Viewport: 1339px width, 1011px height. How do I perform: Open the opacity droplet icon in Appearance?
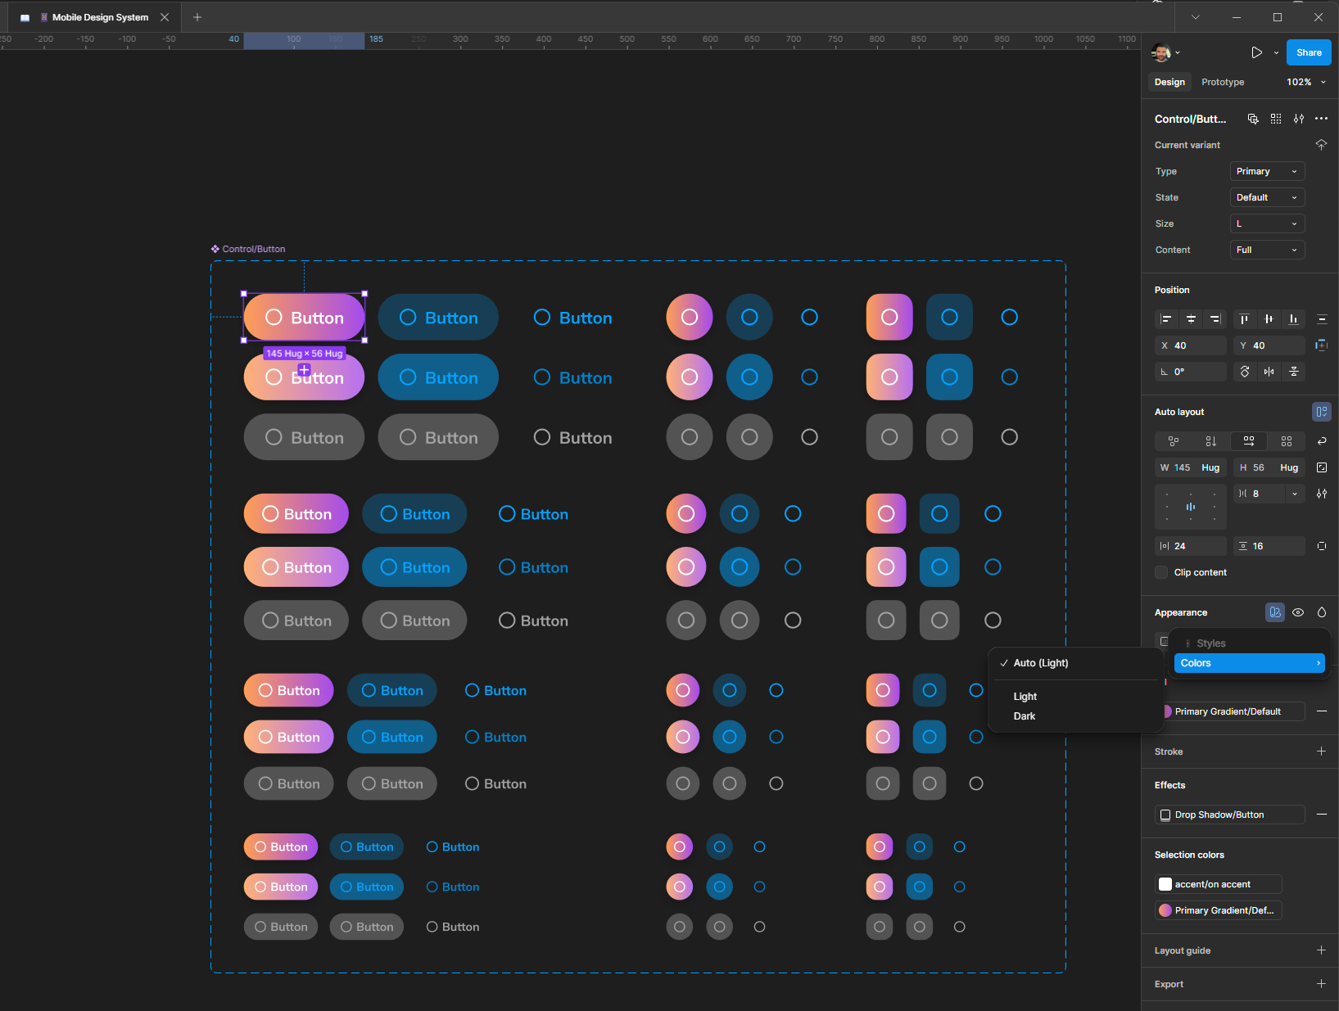point(1321,612)
